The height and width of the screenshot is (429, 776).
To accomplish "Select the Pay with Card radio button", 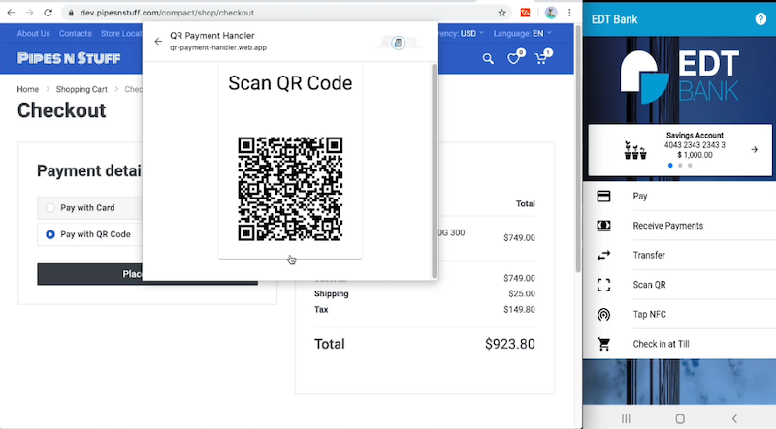I will coord(50,207).
